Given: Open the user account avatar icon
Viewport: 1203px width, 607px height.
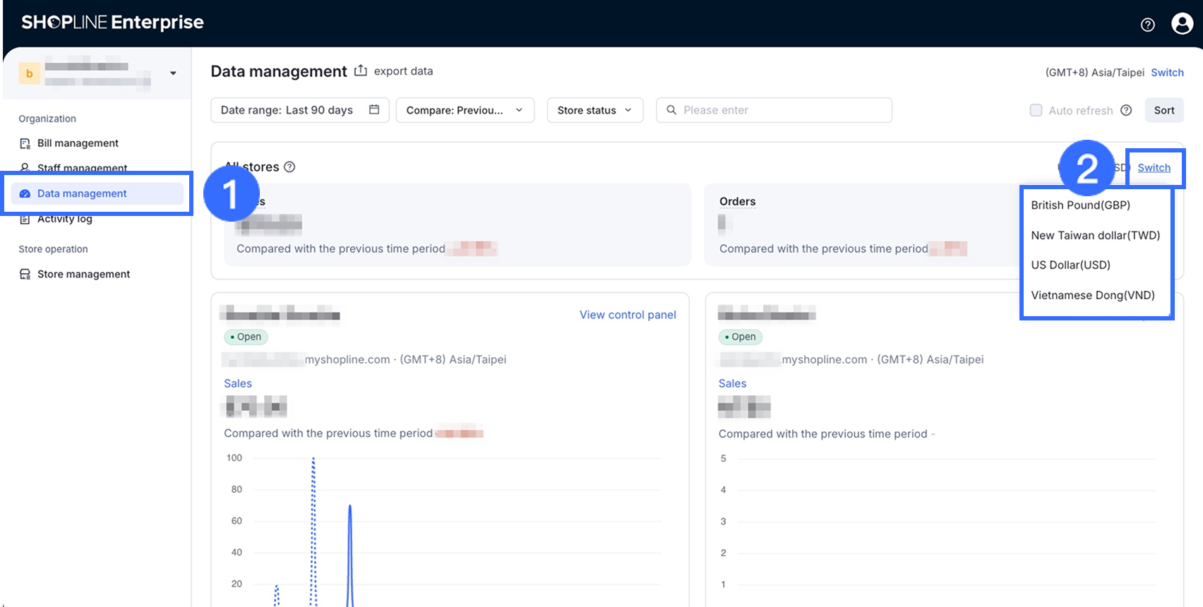Looking at the screenshot, I should click(x=1182, y=23).
